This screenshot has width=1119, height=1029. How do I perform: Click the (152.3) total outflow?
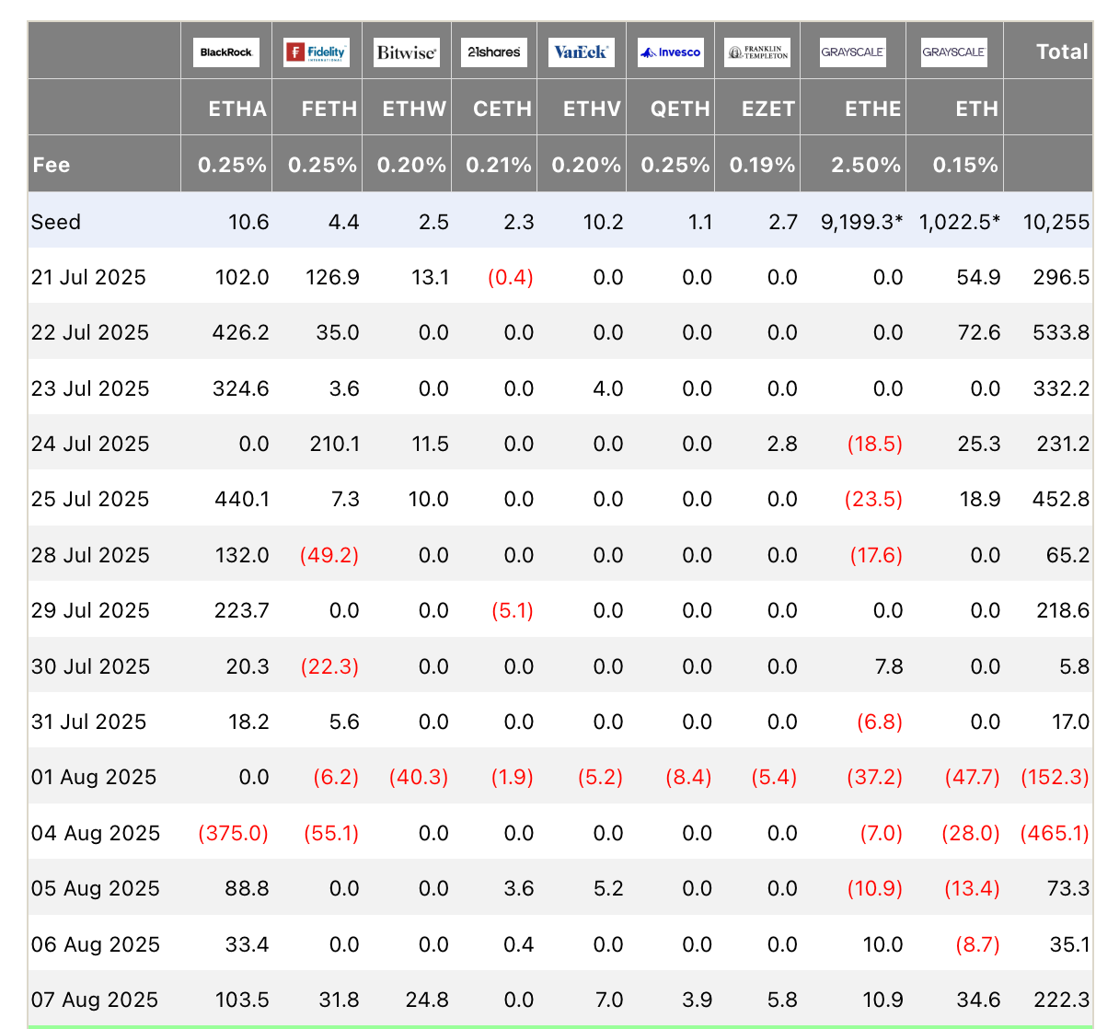(x=1056, y=777)
